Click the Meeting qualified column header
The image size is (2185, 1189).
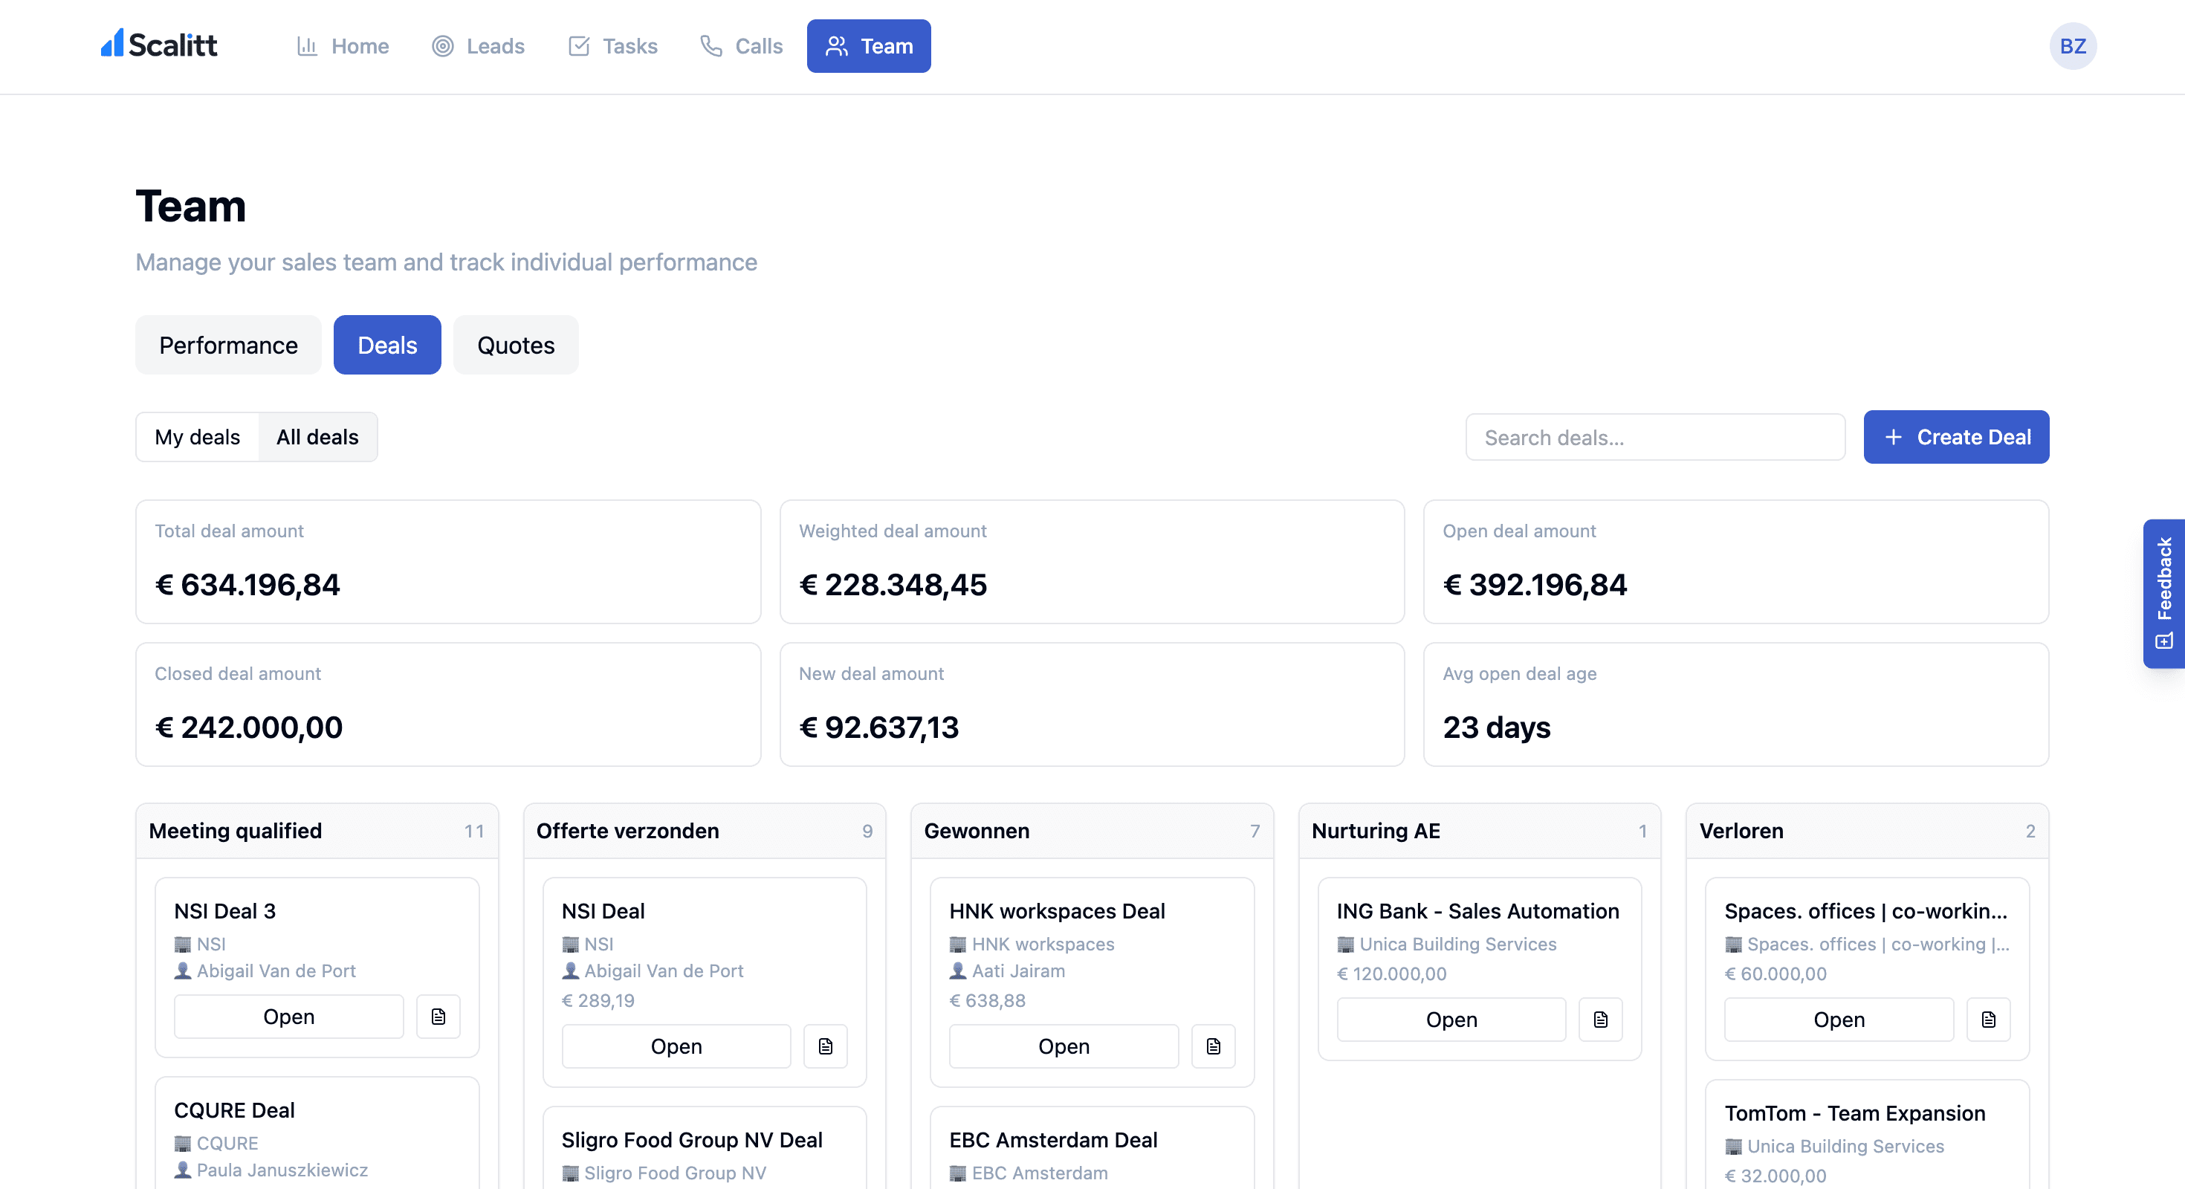point(236,830)
